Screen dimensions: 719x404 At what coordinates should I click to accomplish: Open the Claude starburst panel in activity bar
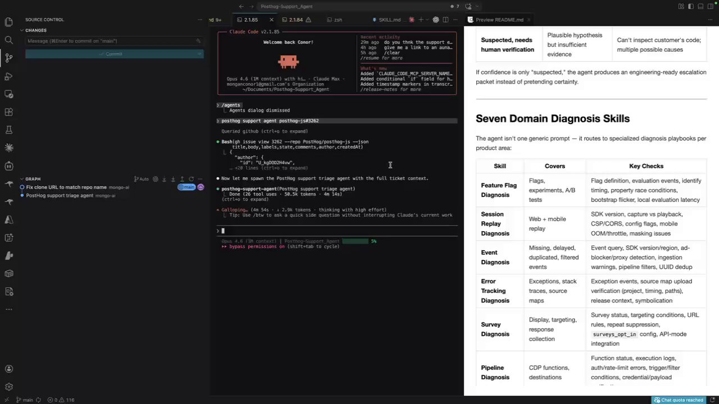8,148
